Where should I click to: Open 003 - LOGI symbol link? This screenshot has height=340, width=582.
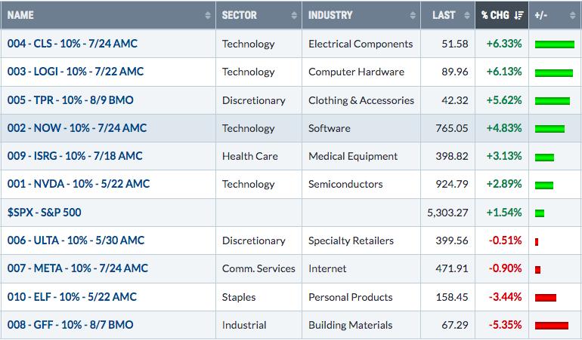[76, 72]
